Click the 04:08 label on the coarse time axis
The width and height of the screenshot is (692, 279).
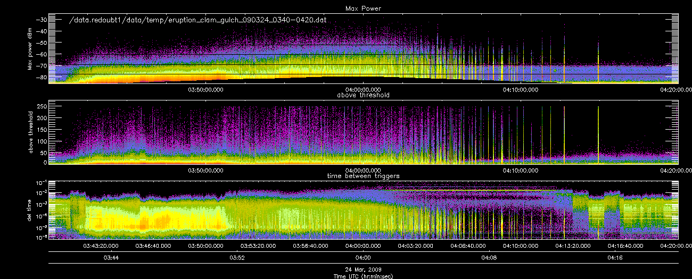(x=490, y=258)
